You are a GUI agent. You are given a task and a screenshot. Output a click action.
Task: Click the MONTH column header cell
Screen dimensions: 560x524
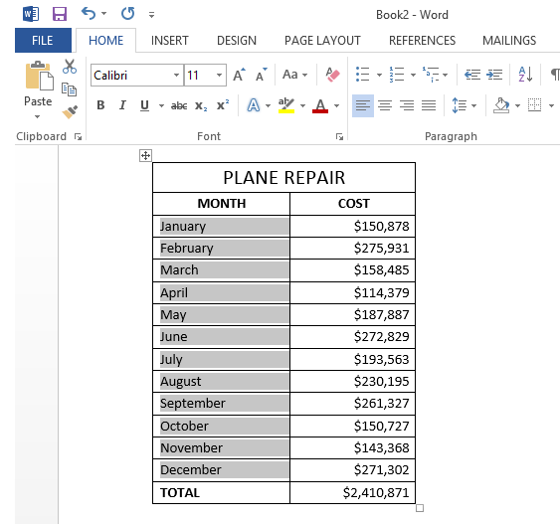pyautogui.click(x=222, y=204)
